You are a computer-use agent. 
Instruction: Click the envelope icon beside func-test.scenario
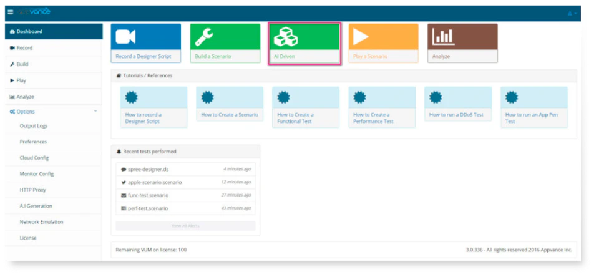(124, 195)
